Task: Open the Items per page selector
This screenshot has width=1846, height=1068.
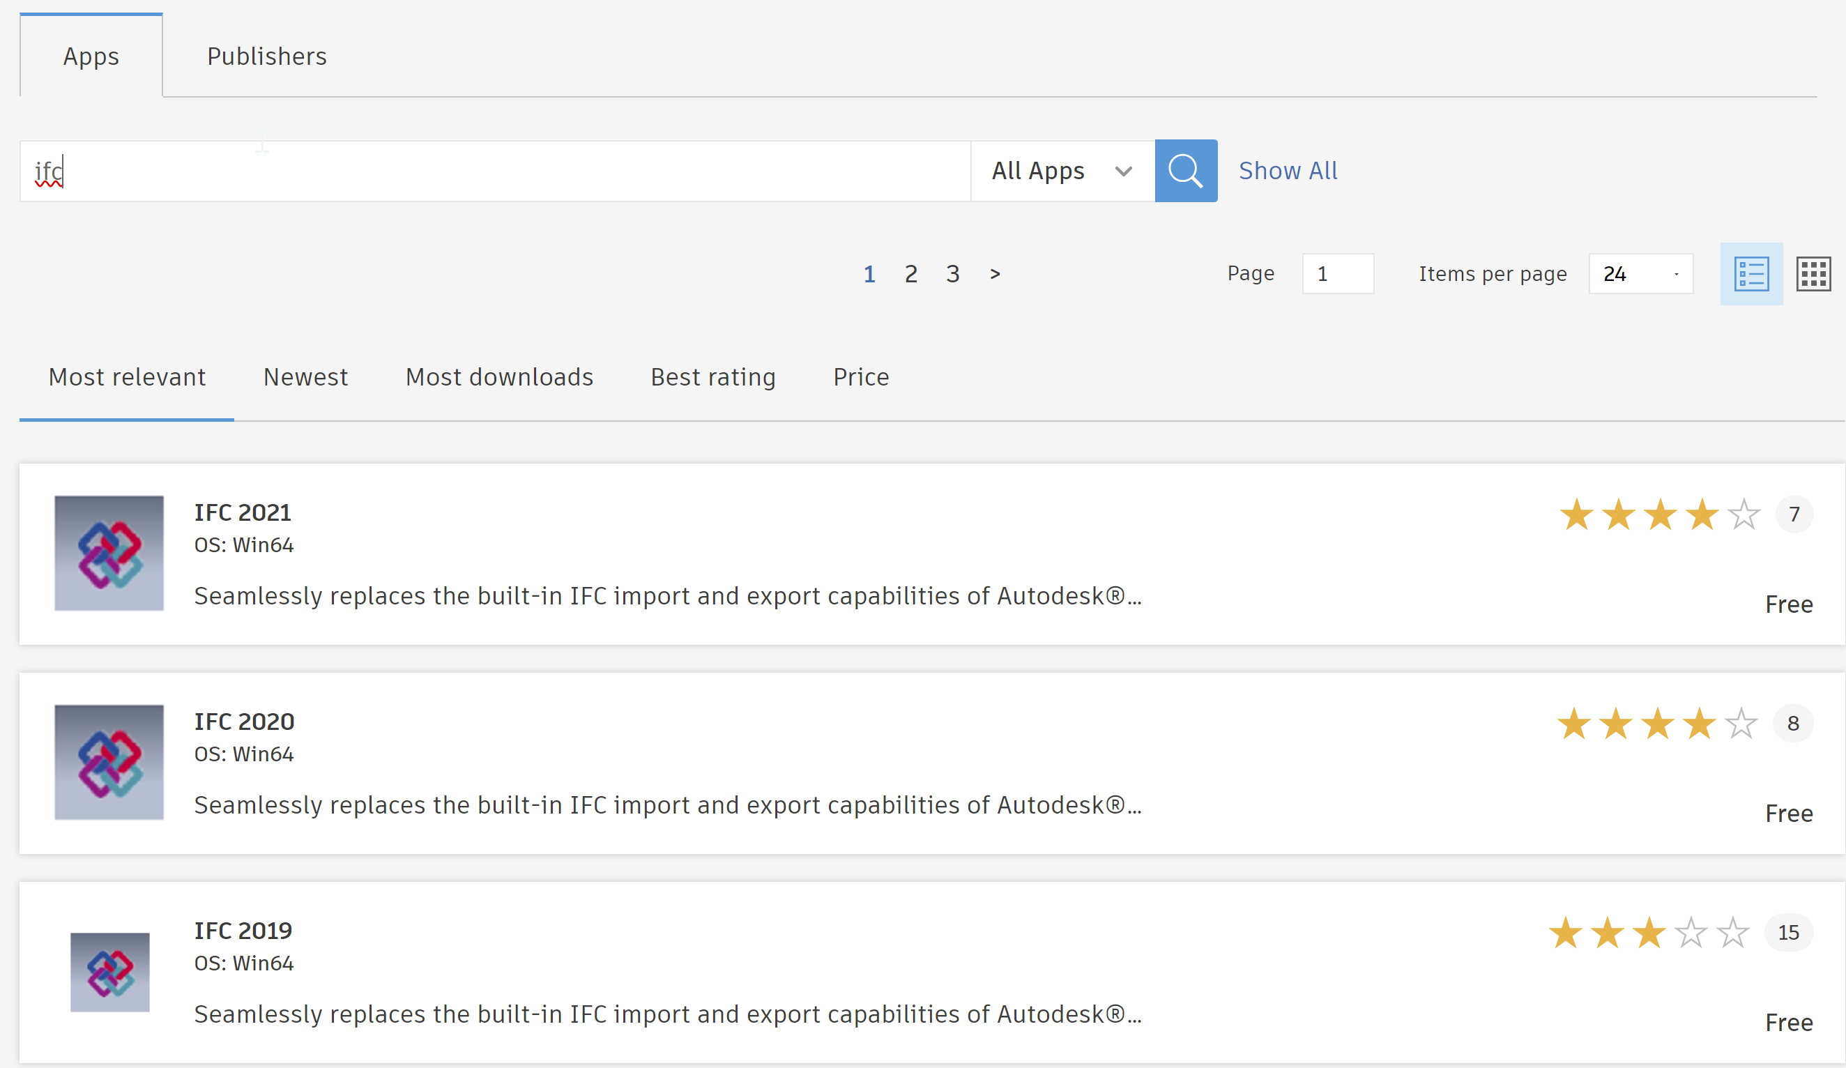Action: [x=1641, y=273]
